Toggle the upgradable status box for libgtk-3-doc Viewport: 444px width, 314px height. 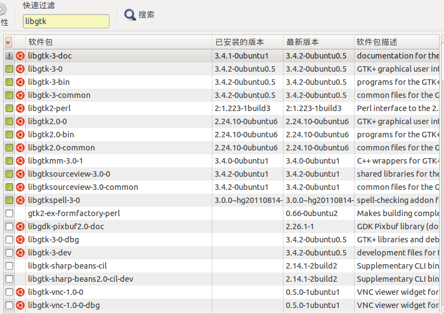pyautogui.click(x=9, y=56)
